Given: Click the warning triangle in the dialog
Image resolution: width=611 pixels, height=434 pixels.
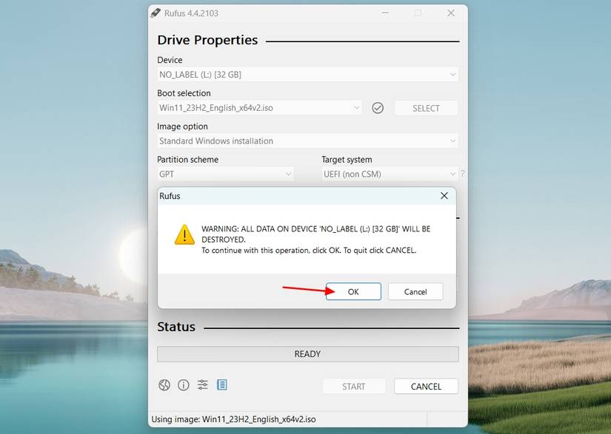Looking at the screenshot, I should (x=184, y=234).
